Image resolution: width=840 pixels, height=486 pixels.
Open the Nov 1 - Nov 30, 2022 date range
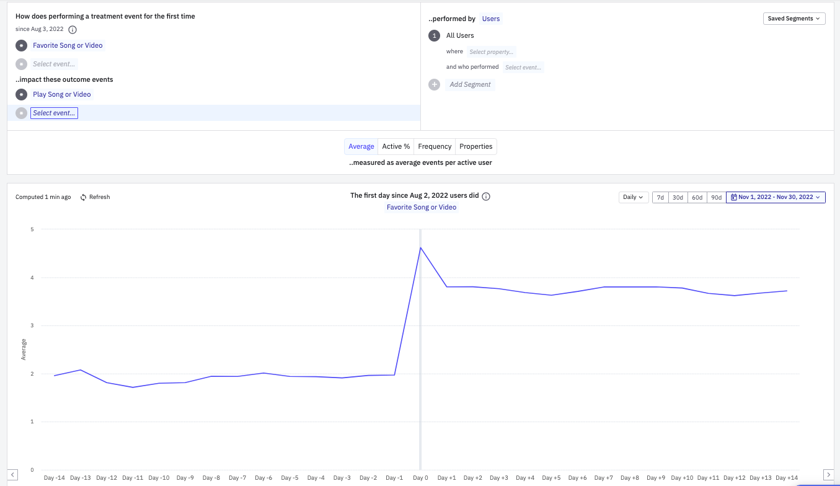pyautogui.click(x=776, y=197)
